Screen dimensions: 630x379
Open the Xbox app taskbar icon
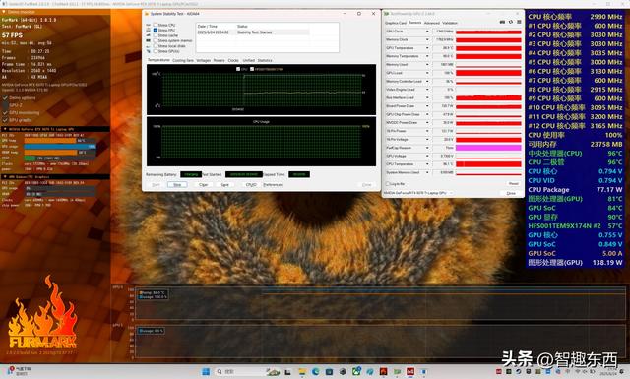(x=356, y=372)
